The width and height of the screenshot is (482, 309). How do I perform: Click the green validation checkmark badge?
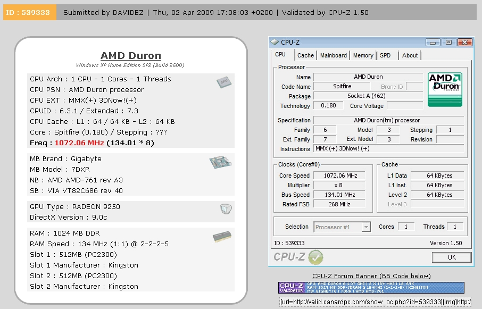315,257
